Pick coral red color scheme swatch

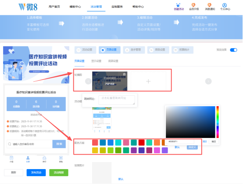[95, 142]
